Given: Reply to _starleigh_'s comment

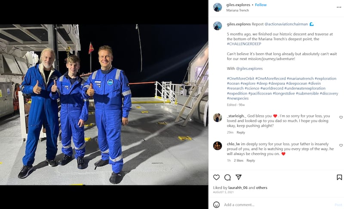Looking at the screenshot, I should pyautogui.click(x=241, y=132).
